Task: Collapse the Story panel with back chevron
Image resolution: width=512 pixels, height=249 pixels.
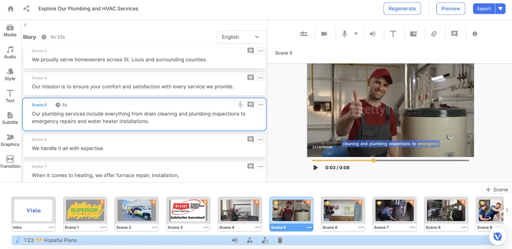Action: click(25, 25)
